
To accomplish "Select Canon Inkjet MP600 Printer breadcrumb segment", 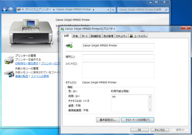I will click(x=74, y=9).
